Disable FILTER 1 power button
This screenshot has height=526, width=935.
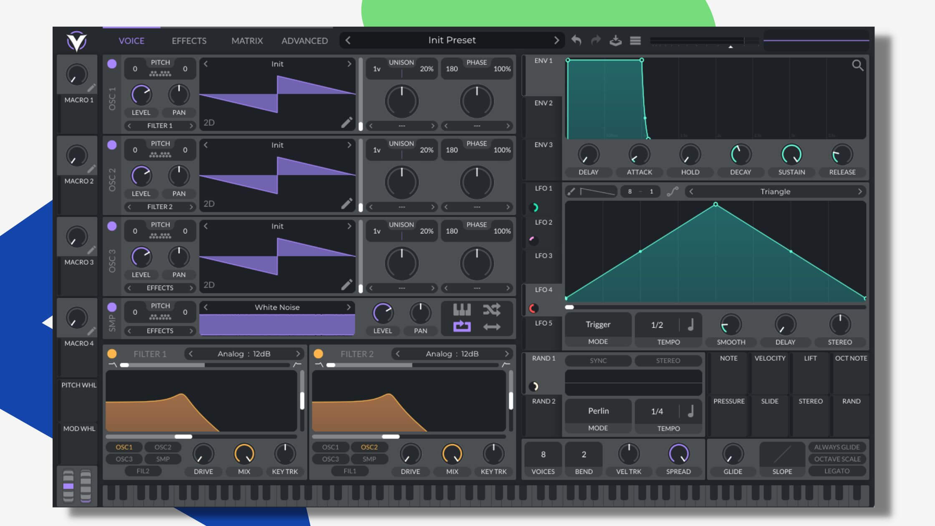click(x=112, y=354)
